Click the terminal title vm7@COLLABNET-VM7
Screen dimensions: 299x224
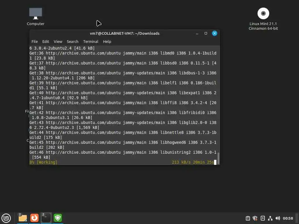click(124, 33)
